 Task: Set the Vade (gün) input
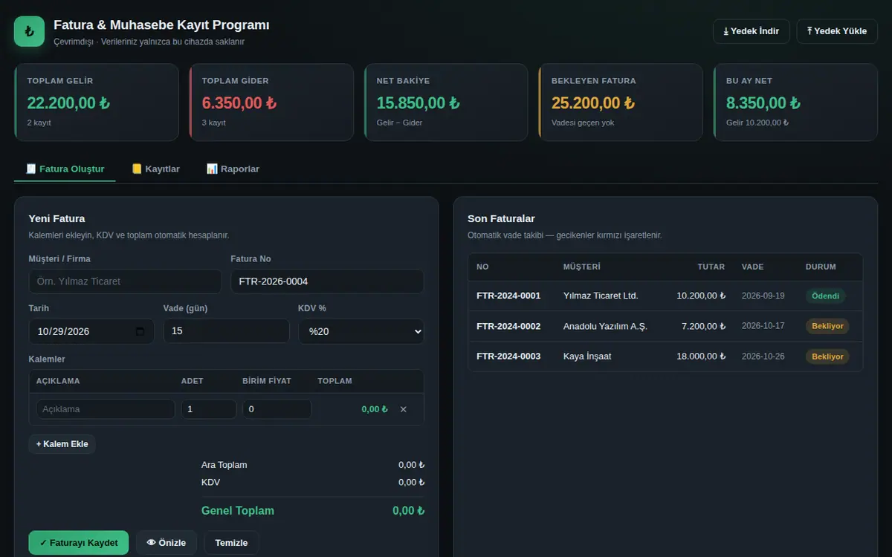click(x=226, y=331)
